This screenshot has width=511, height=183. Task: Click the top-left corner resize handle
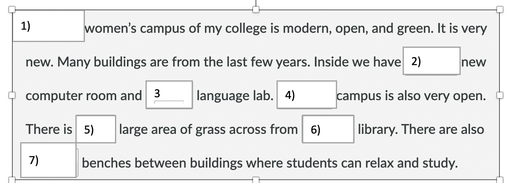click(12, 9)
